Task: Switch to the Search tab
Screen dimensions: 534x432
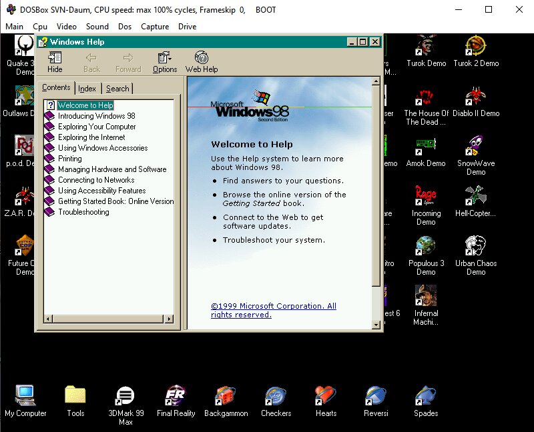Action: [x=117, y=89]
